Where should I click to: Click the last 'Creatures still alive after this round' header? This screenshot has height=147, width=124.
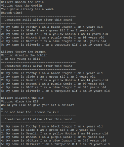coord(38,119)
